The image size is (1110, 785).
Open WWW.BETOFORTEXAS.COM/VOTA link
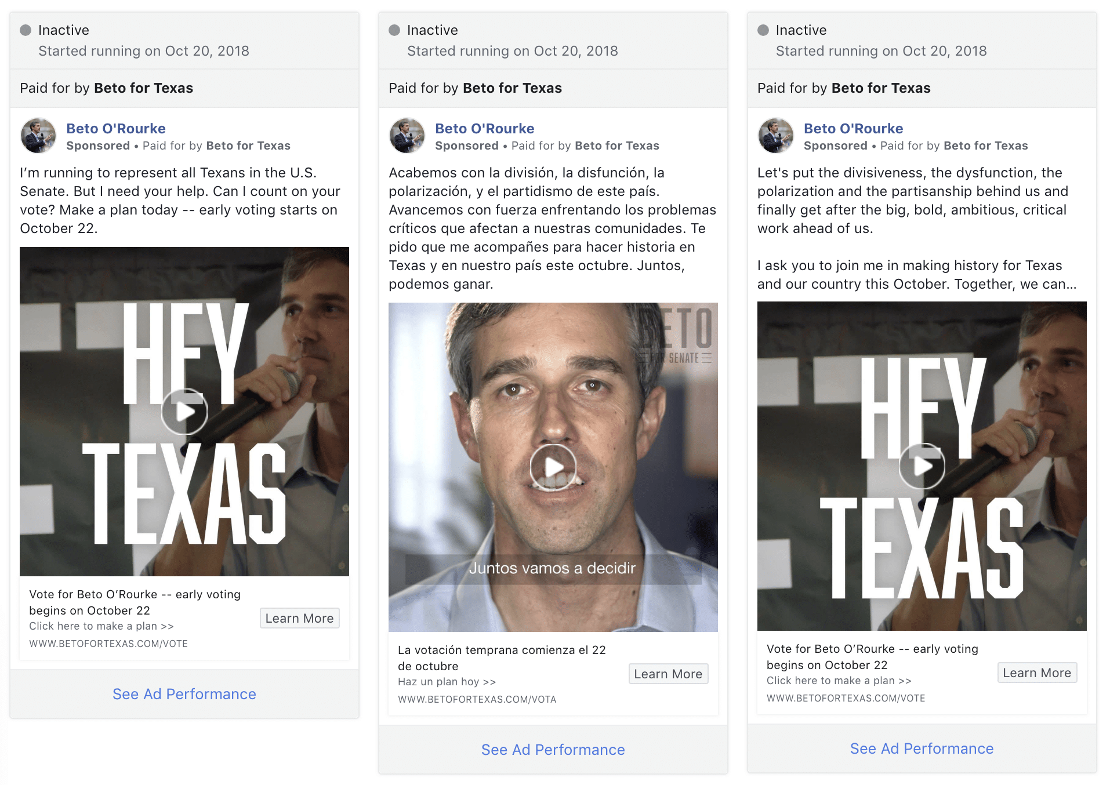[477, 699]
